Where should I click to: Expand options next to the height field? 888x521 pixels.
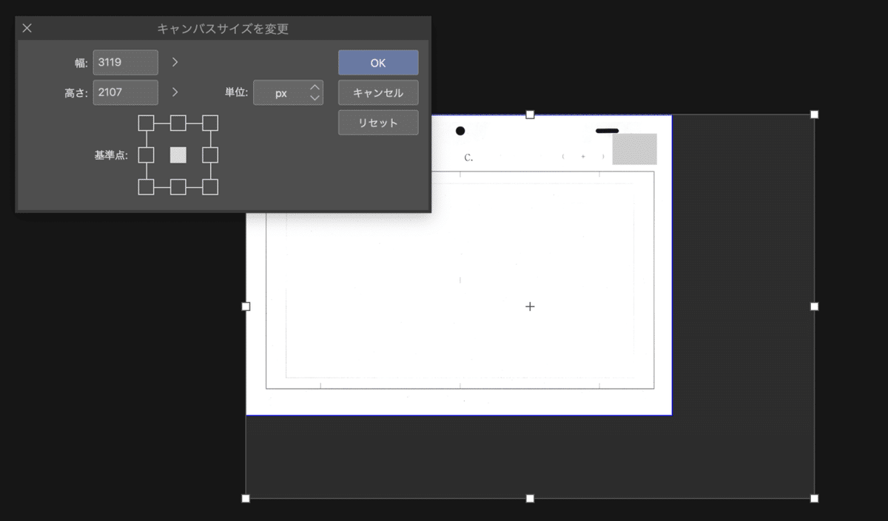tap(175, 92)
